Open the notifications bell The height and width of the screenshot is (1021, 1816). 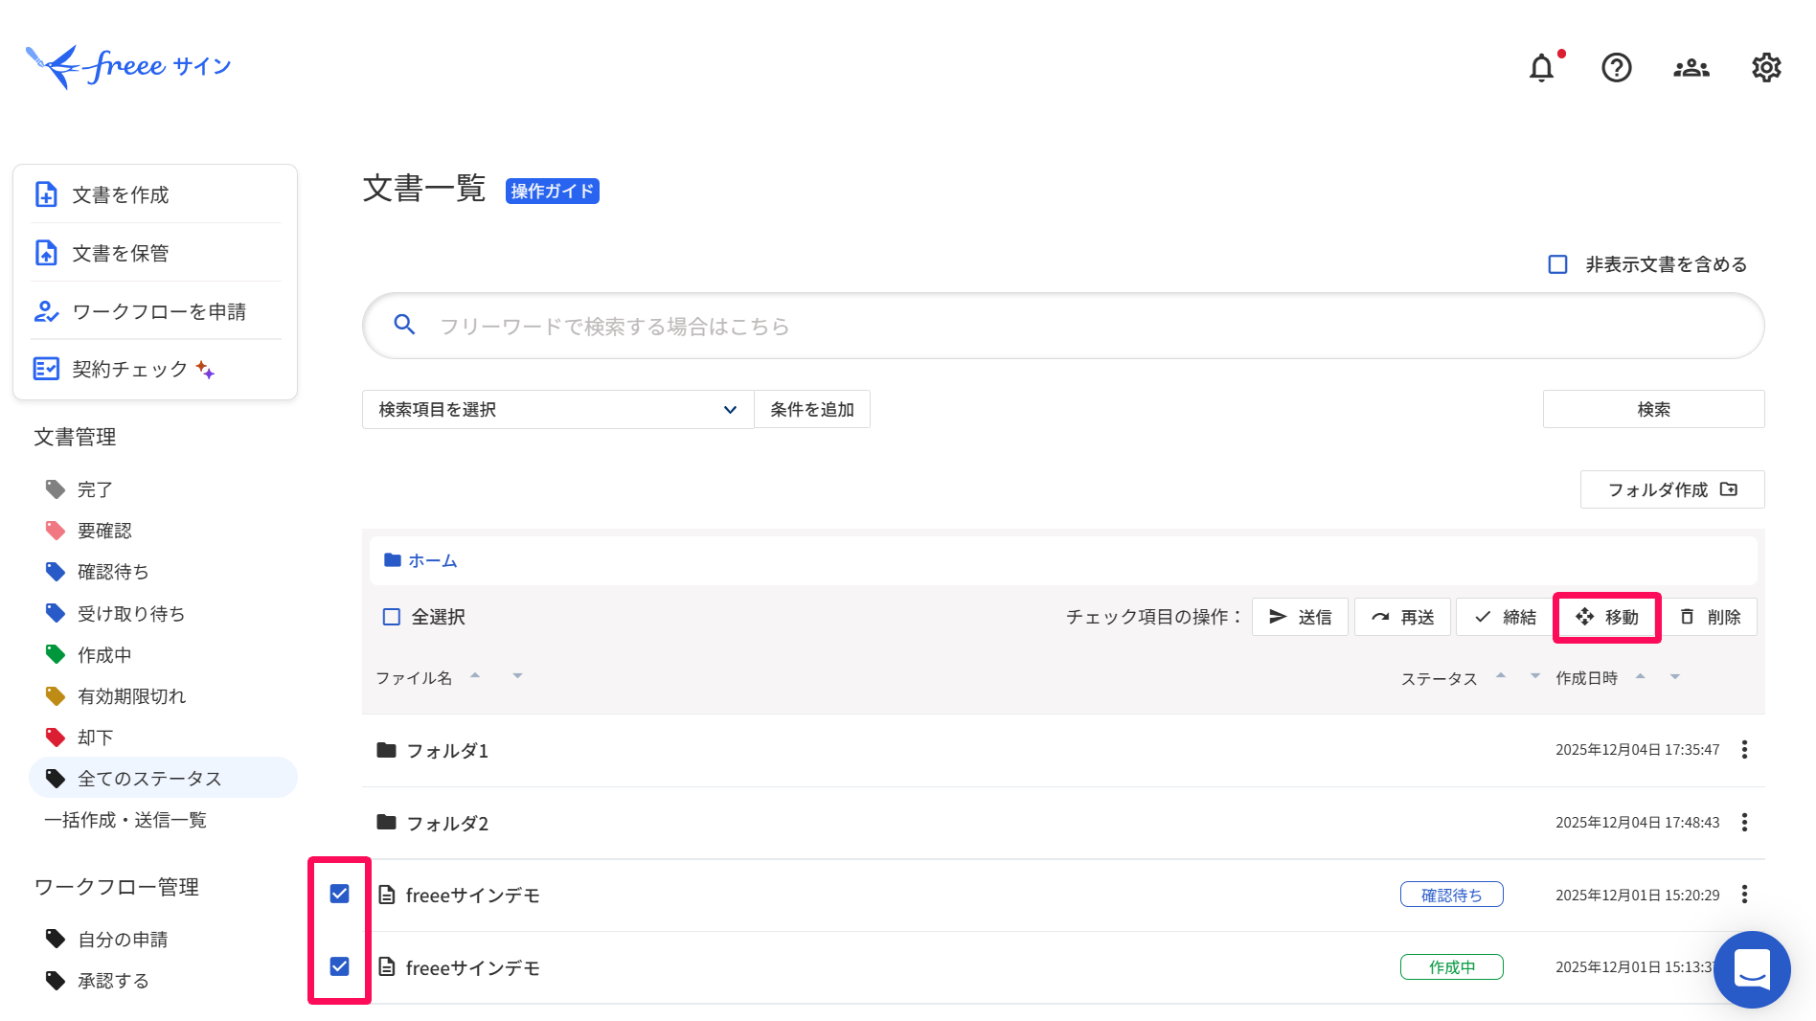click(1541, 68)
